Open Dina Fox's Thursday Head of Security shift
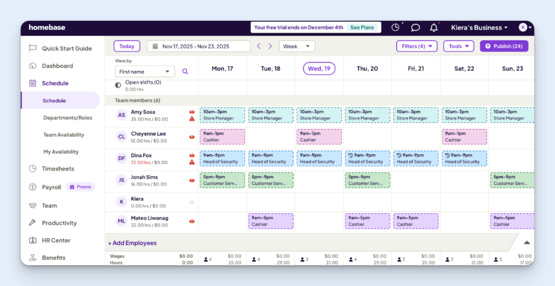The height and width of the screenshot is (286, 555). click(x=367, y=158)
